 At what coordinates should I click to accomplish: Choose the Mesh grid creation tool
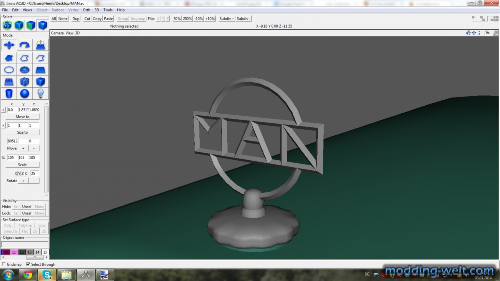click(9, 81)
